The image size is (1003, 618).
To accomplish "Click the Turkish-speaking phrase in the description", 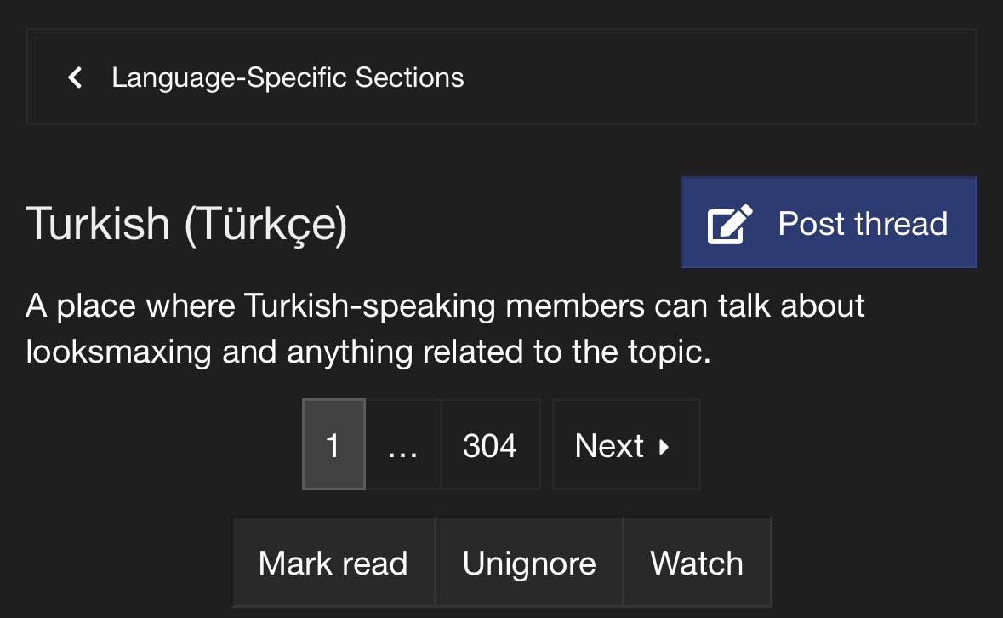I will 370,306.
